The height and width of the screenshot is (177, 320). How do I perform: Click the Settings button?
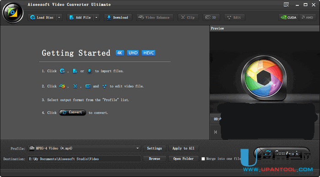pyautogui.click(x=155, y=148)
